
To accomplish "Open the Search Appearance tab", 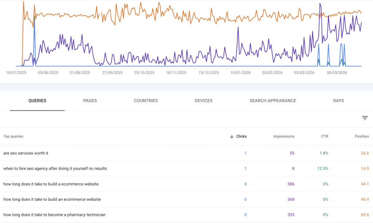I will (x=272, y=101).
